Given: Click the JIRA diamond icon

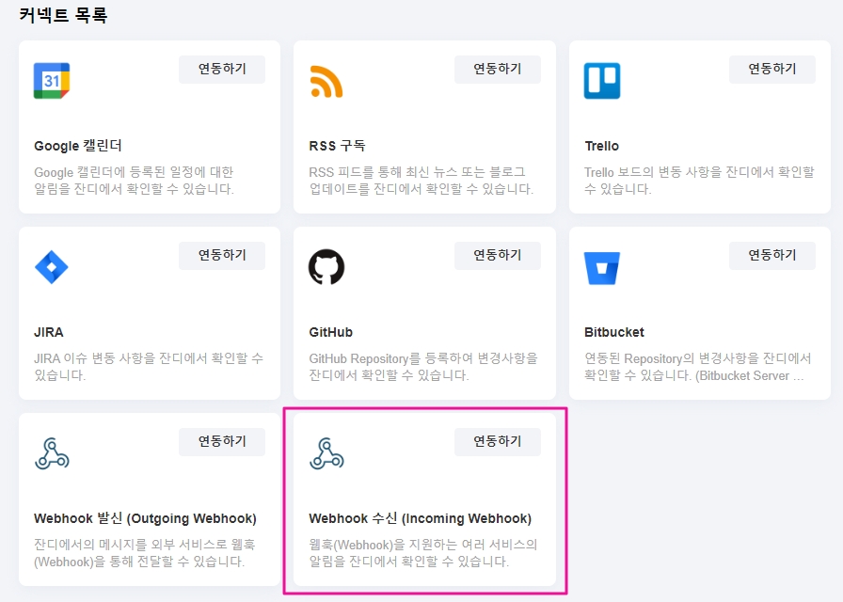Looking at the screenshot, I should pos(52,267).
